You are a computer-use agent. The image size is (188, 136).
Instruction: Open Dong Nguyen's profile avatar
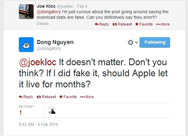pos(26,45)
